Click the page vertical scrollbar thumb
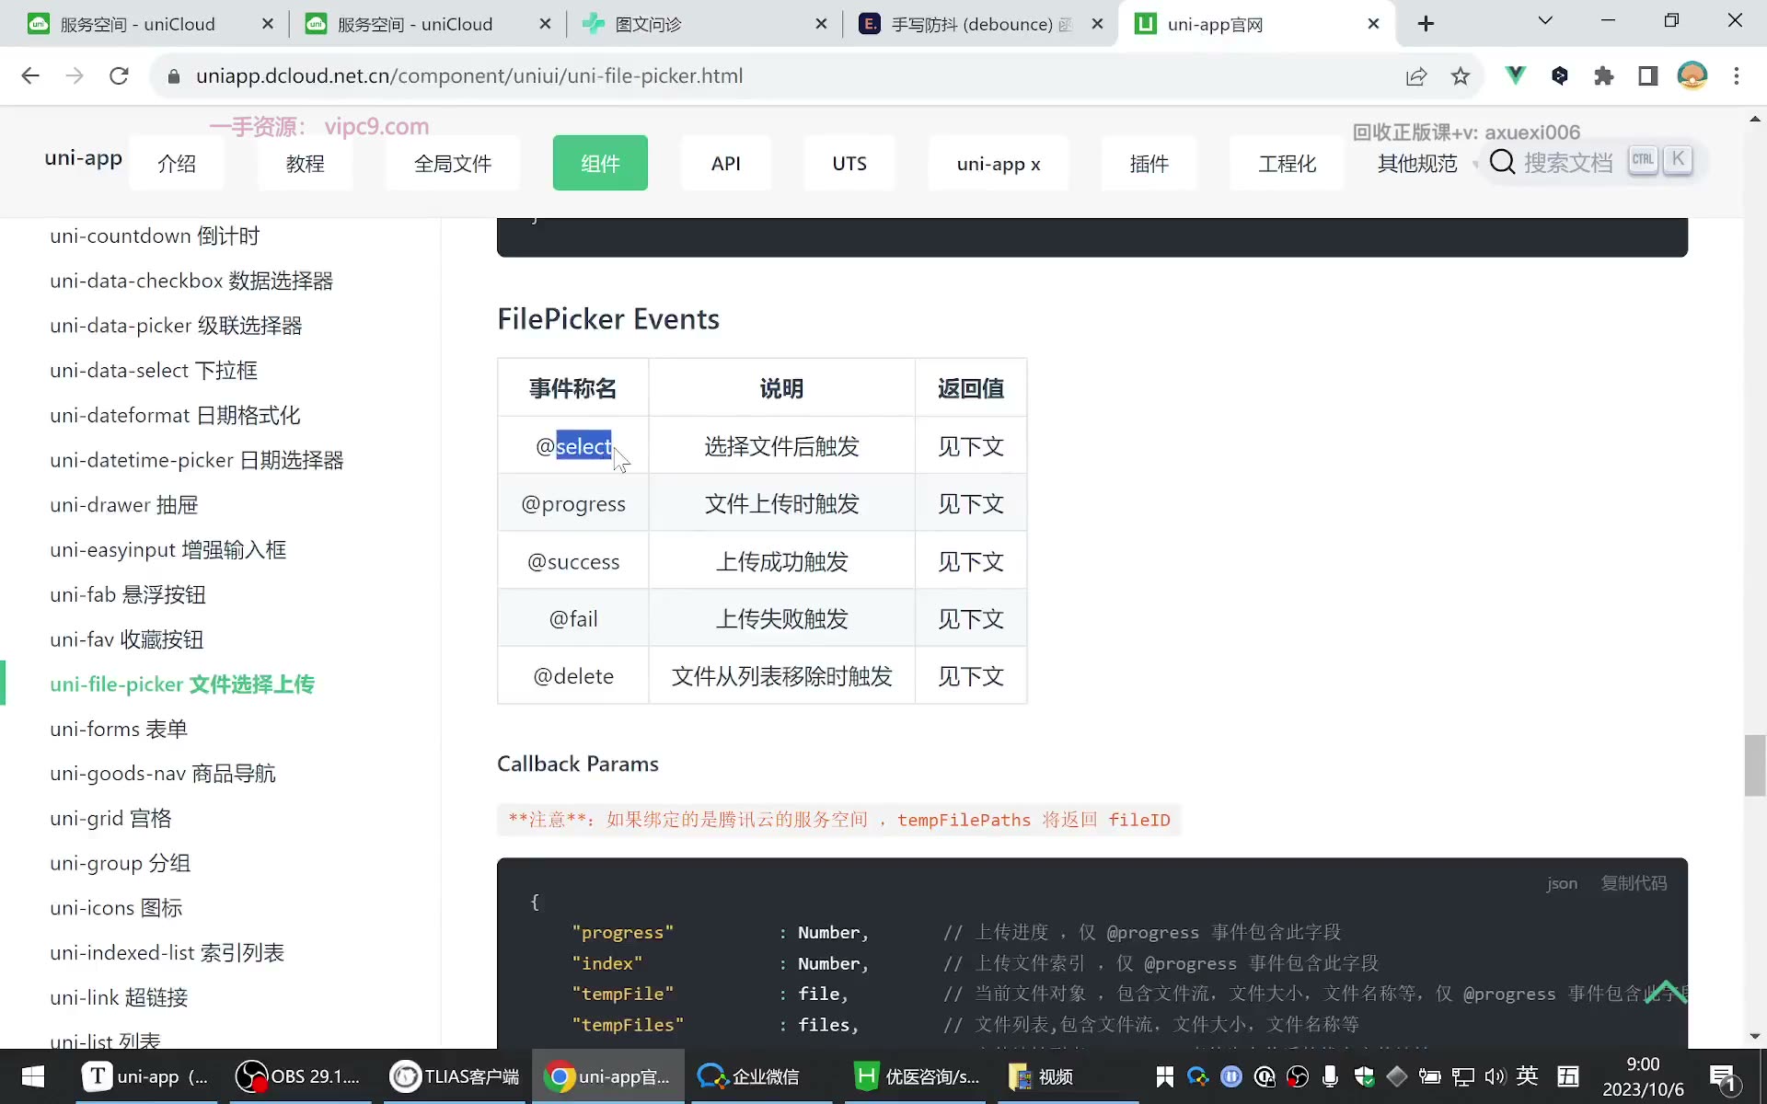 1755,765
